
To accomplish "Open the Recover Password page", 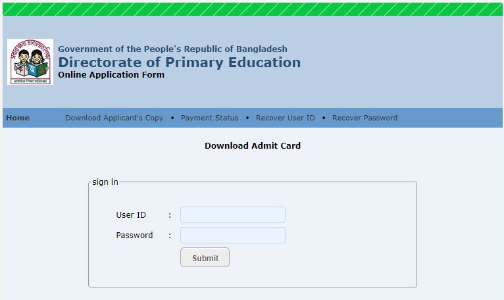I will click(365, 118).
